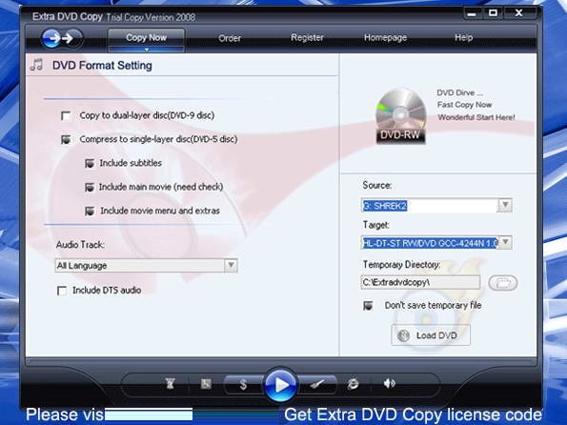567x425 pixels.
Task: Open the Help menu item
Action: [463, 37]
